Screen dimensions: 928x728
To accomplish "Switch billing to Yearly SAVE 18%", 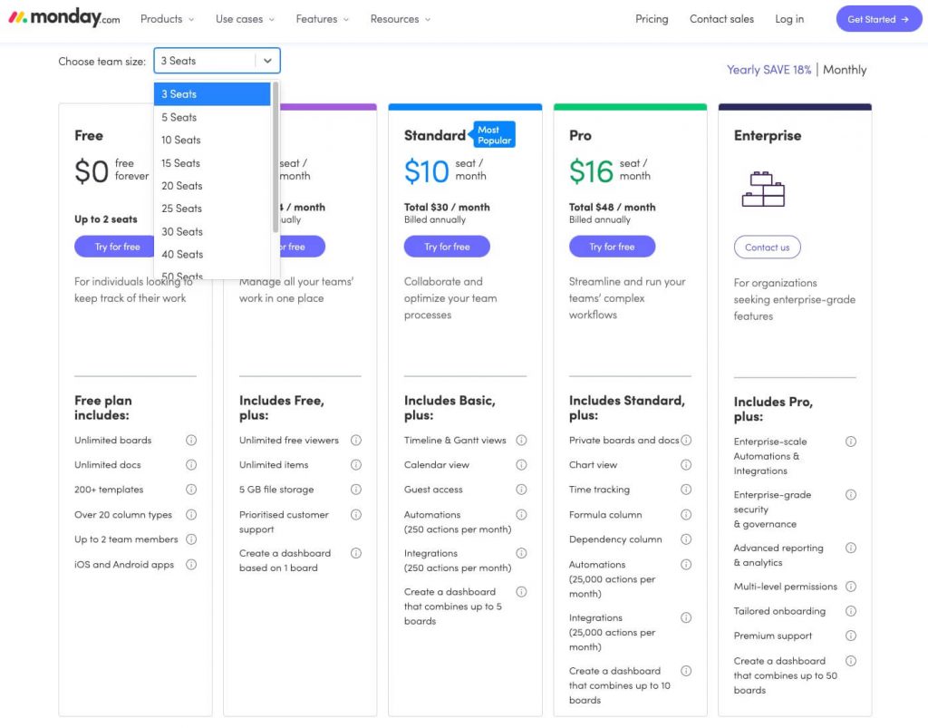I will tap(768, 70).
